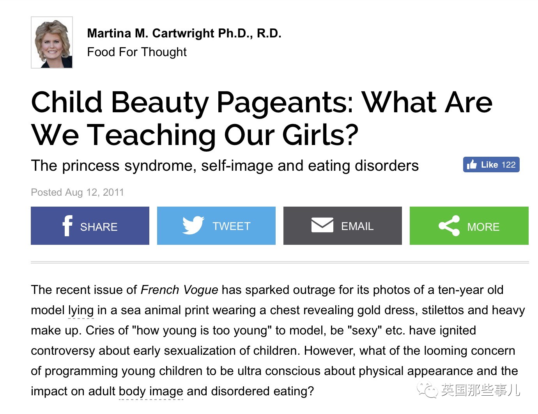Click the italic "French Vogue" text
This screenshot has width=538, height=414.
coord(179,290)
